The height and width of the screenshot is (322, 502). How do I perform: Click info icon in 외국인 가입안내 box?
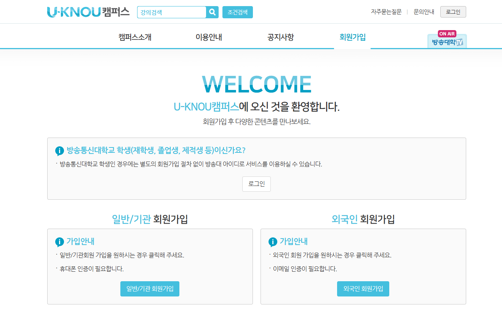pyautogui.click(x=273, y=242)
